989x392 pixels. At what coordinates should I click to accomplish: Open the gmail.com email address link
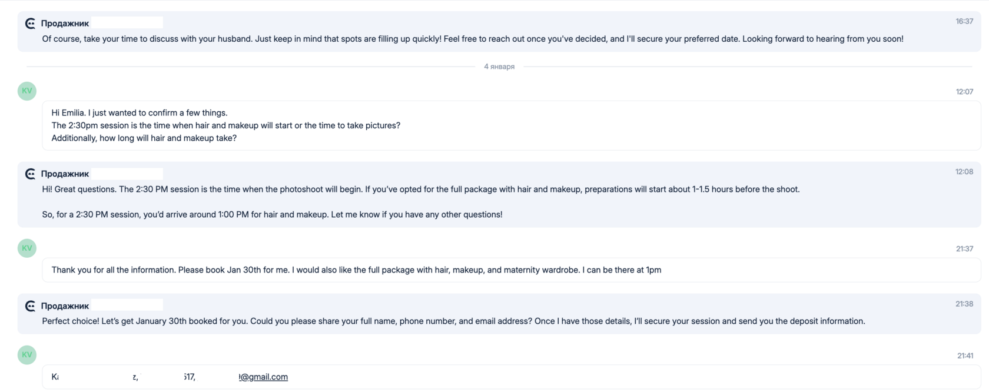pos(264,377)
